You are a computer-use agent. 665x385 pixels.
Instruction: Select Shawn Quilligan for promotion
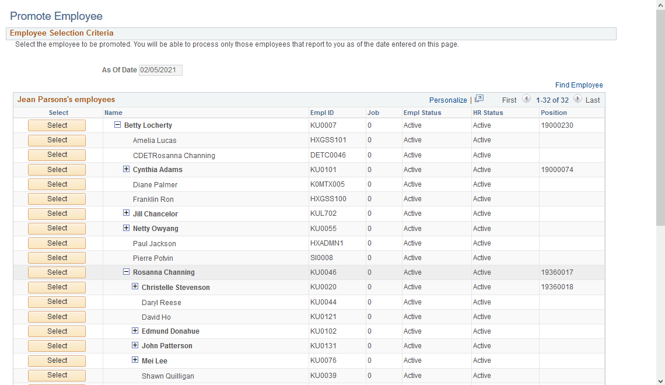click(57, 375)
